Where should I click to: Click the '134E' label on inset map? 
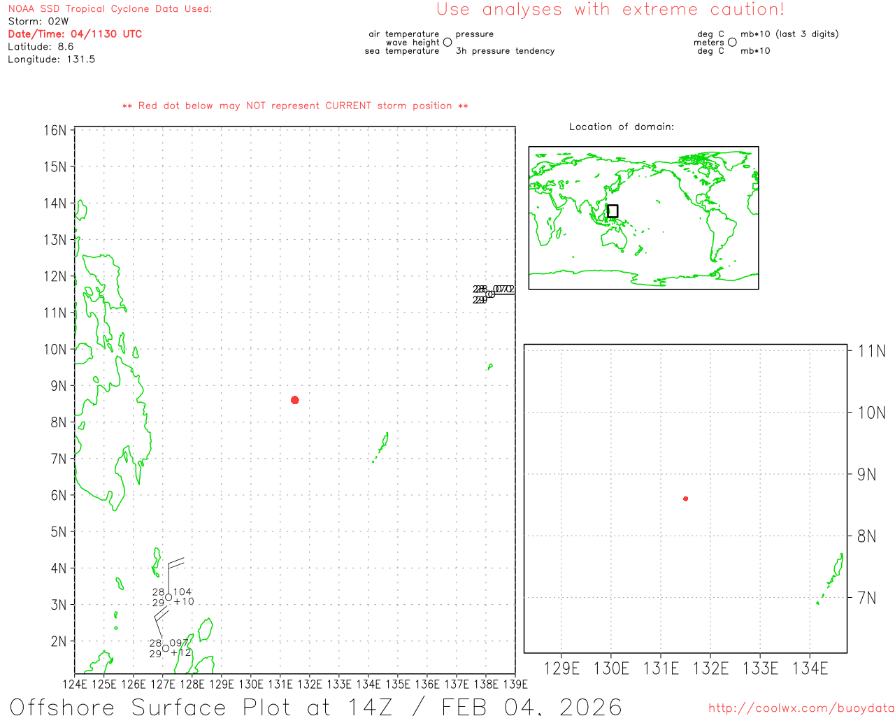(x=810, y=668)
